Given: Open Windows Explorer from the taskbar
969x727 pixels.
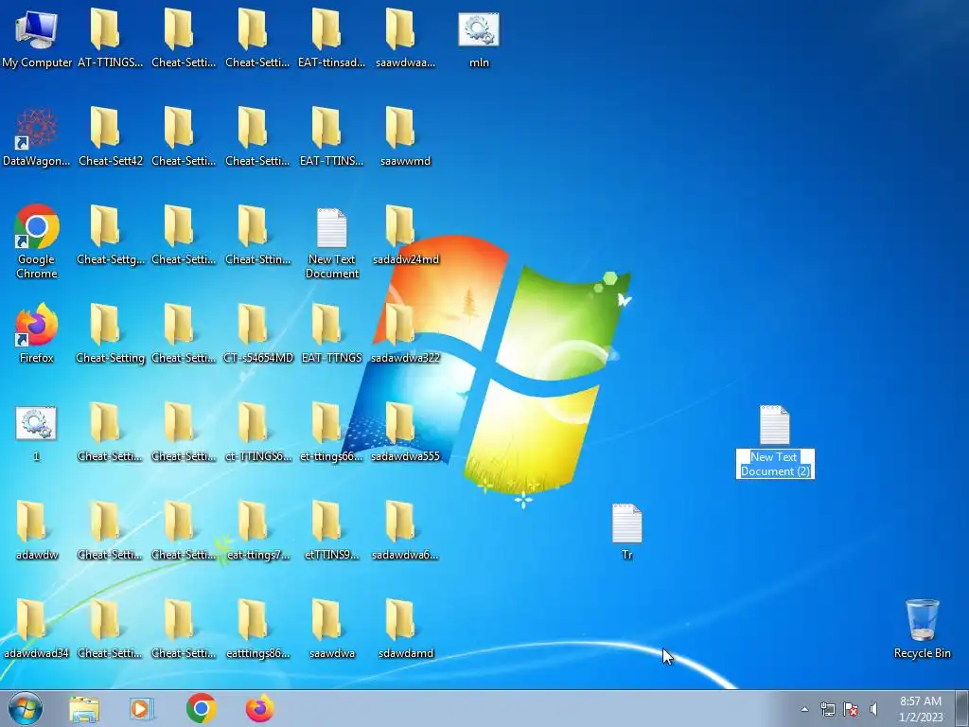Looking at the screenshot, I should point(84,709).
